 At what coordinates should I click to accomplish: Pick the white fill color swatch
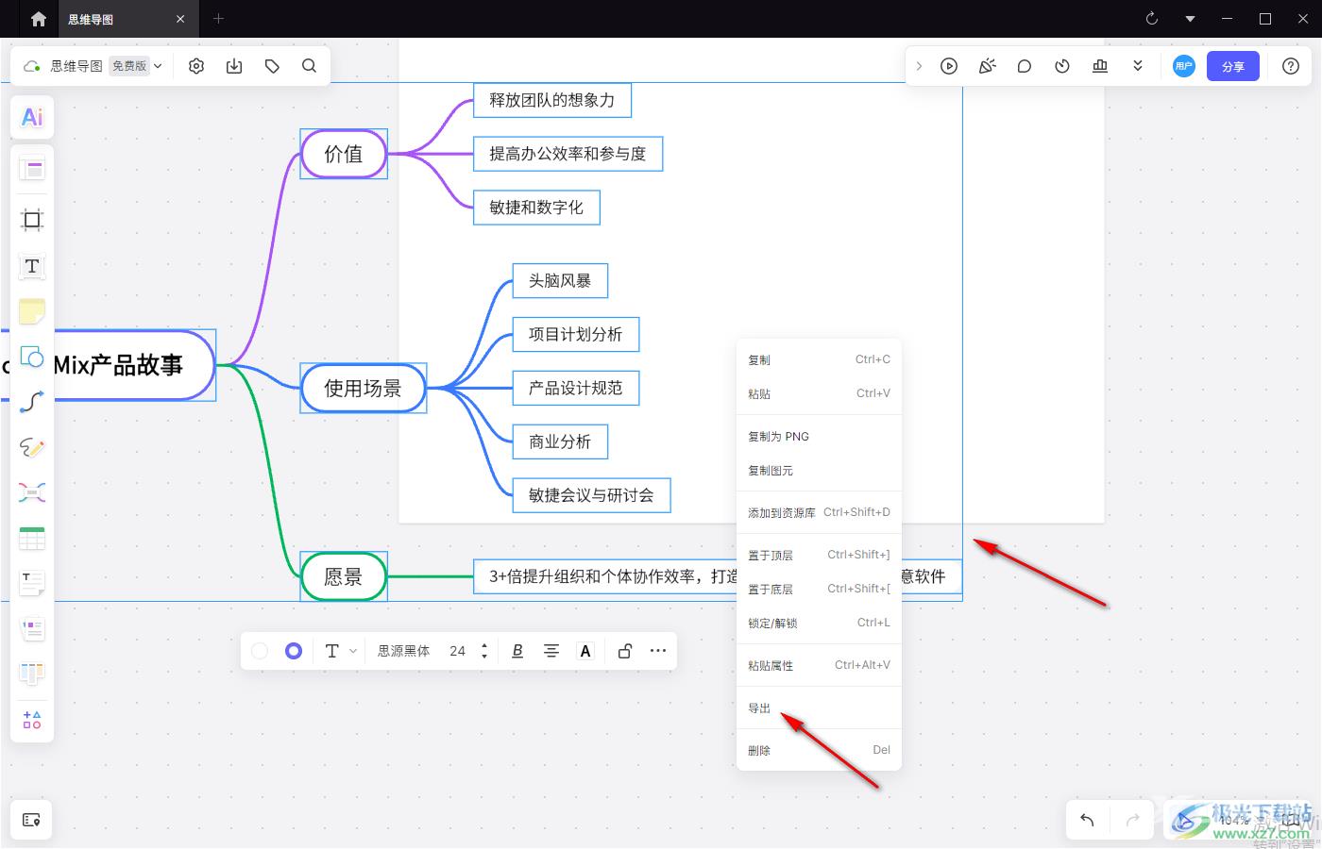(x=260, y=651)
